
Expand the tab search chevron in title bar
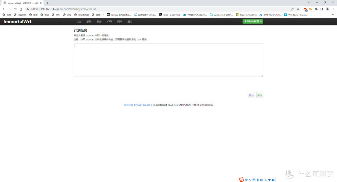(x=309, y=2)
